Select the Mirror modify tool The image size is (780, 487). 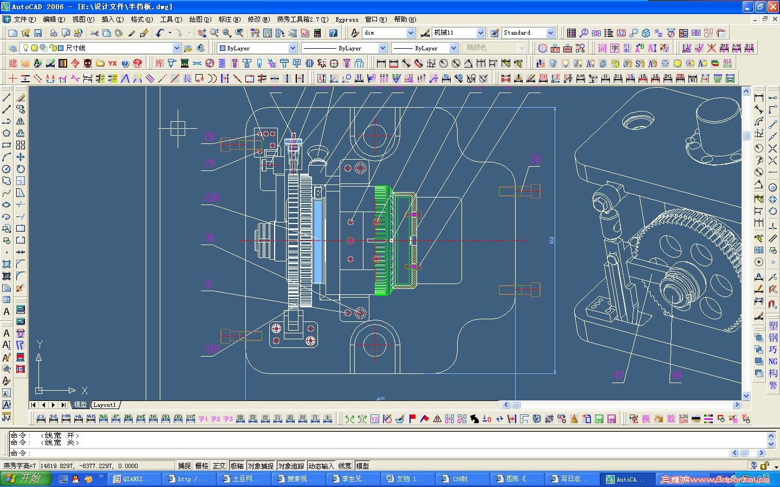pos(21,122)
